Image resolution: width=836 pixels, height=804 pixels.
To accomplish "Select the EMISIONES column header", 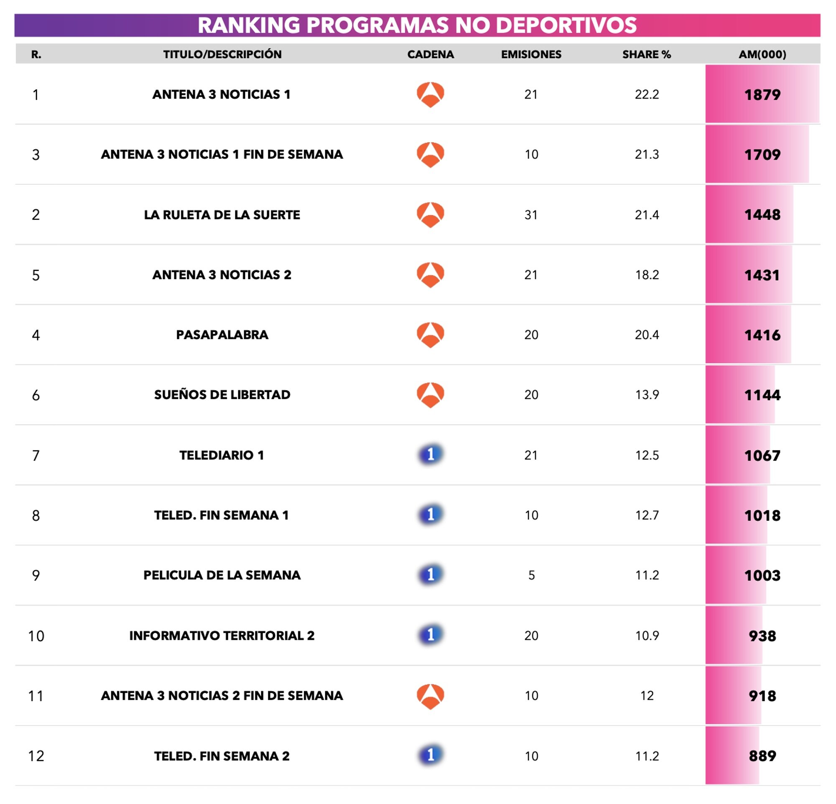I will (531, 55).
